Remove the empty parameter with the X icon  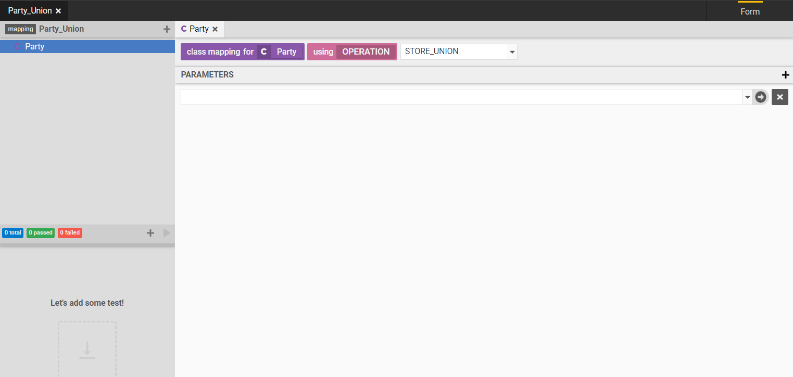click(x=779, y=97)
